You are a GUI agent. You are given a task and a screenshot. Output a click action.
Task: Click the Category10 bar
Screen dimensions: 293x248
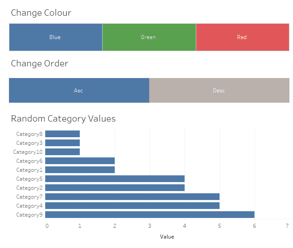(x=63, y=152)
